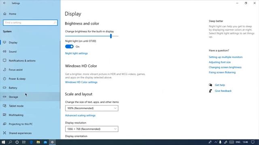The width and height of the screenshot is (259, 145).
Task: Select the Storage drive icon
Action: (x=4, y=97)
